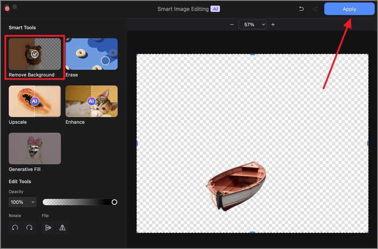The height and width of the screenshot is (249, 378).
Task: Open the 57% zoom level dropdown
Action: (x=252, y=25)
